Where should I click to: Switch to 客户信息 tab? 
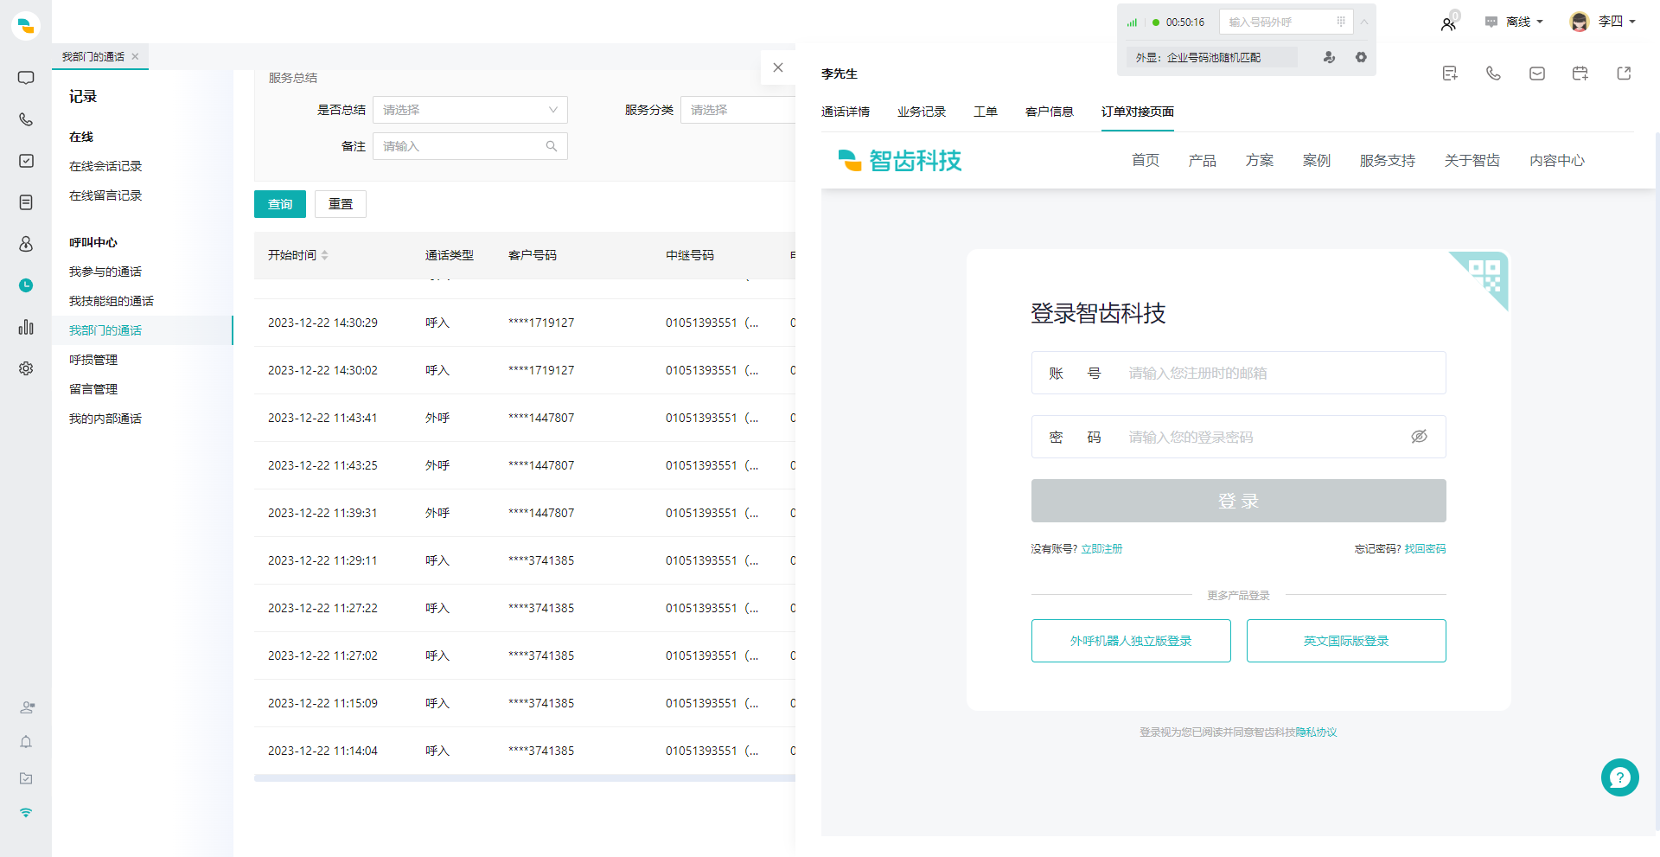(1050, 112)
